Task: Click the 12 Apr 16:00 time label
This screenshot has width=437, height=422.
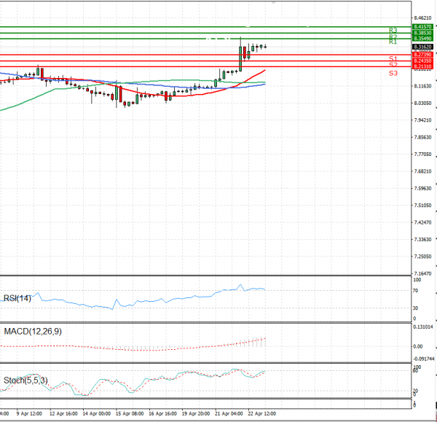Action: pos(63,414)
